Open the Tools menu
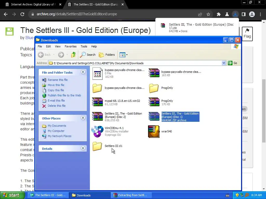266x199 pixels. (x=84, y=46)
